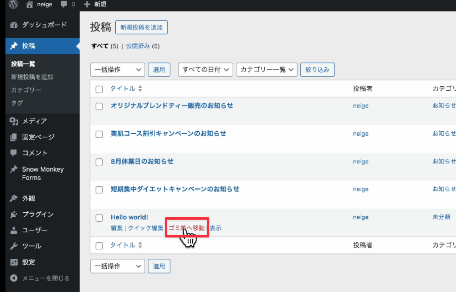Open the Dashboard gauge icon
This screenshot has width=456, height=292.
tap(14, 25)
